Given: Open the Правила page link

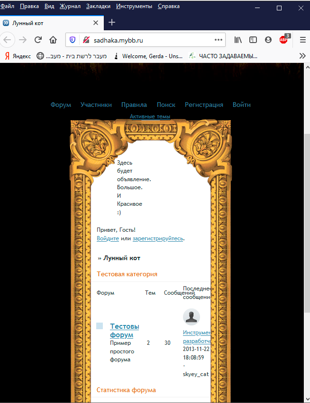Looking at the screenshot, I should [x=134, y=105].
